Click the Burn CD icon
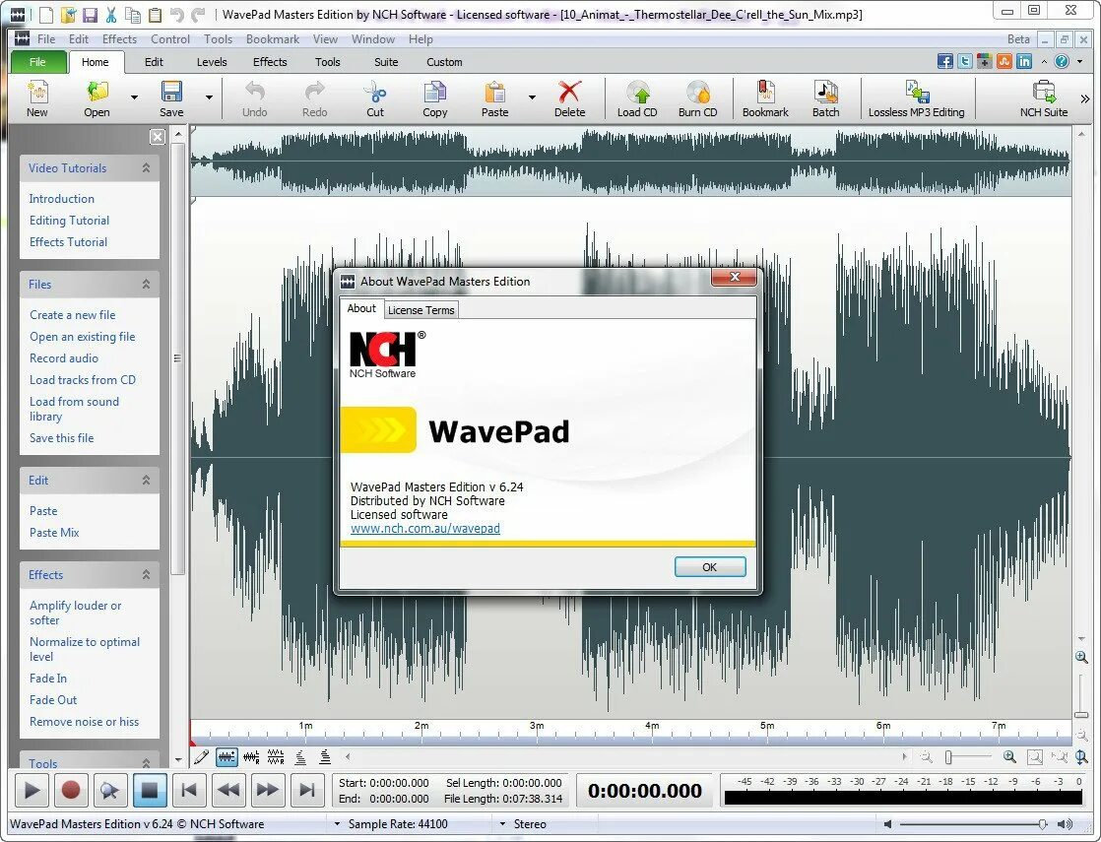The width and height of the screenshot is (1101, 842). coord(697,99)
